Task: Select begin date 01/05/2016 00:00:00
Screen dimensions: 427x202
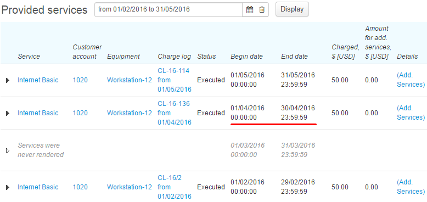Action: [248, 80]
